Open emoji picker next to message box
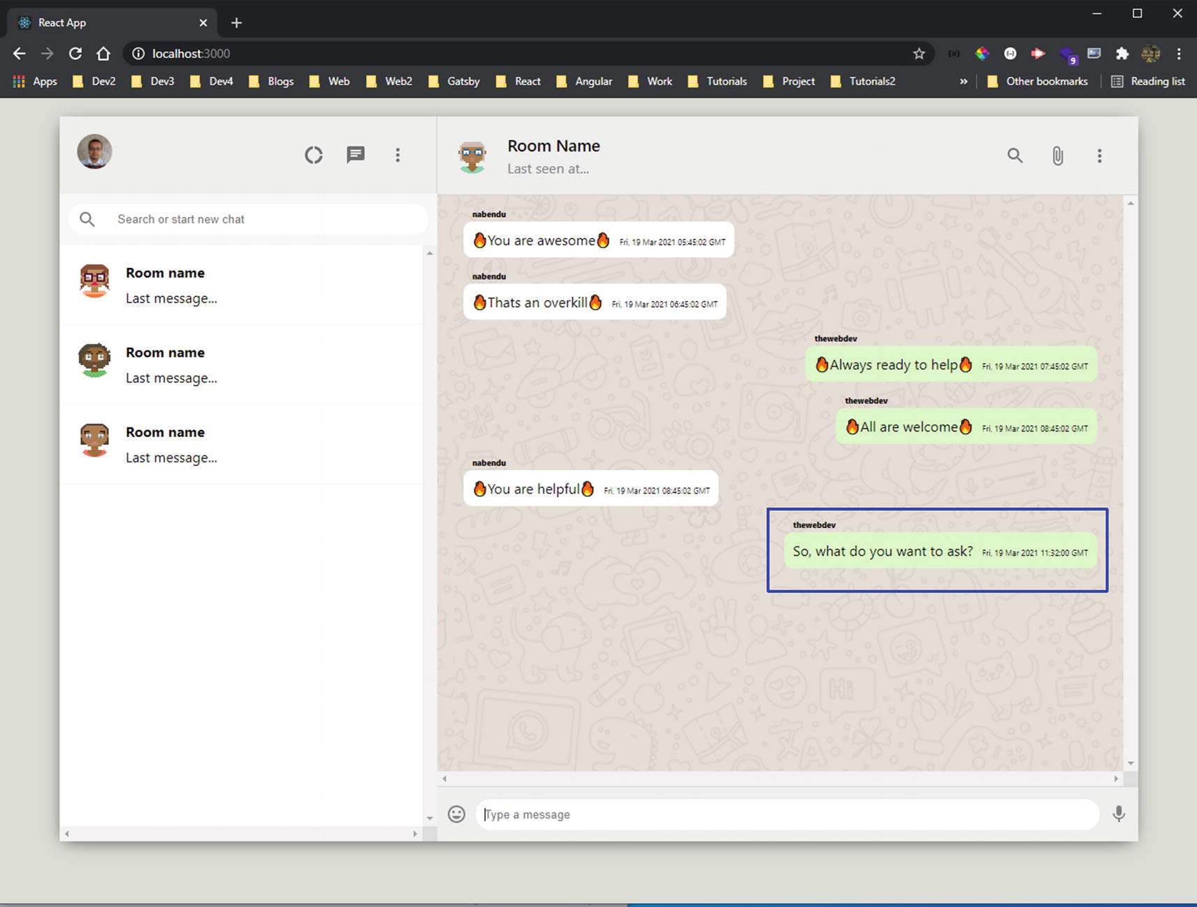1197x907 pixels. (x=456, y=814)
